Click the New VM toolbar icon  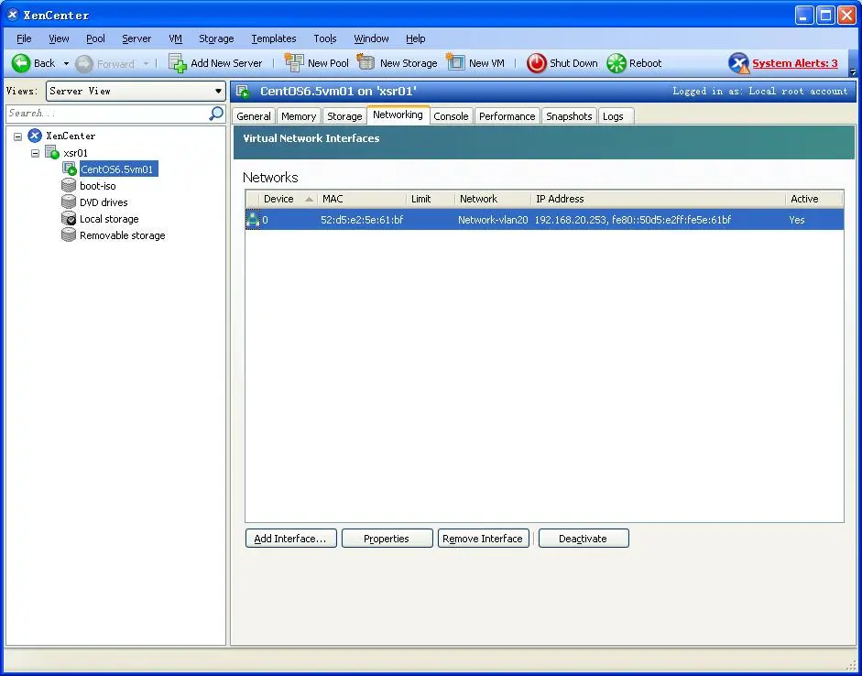point(455,62)
